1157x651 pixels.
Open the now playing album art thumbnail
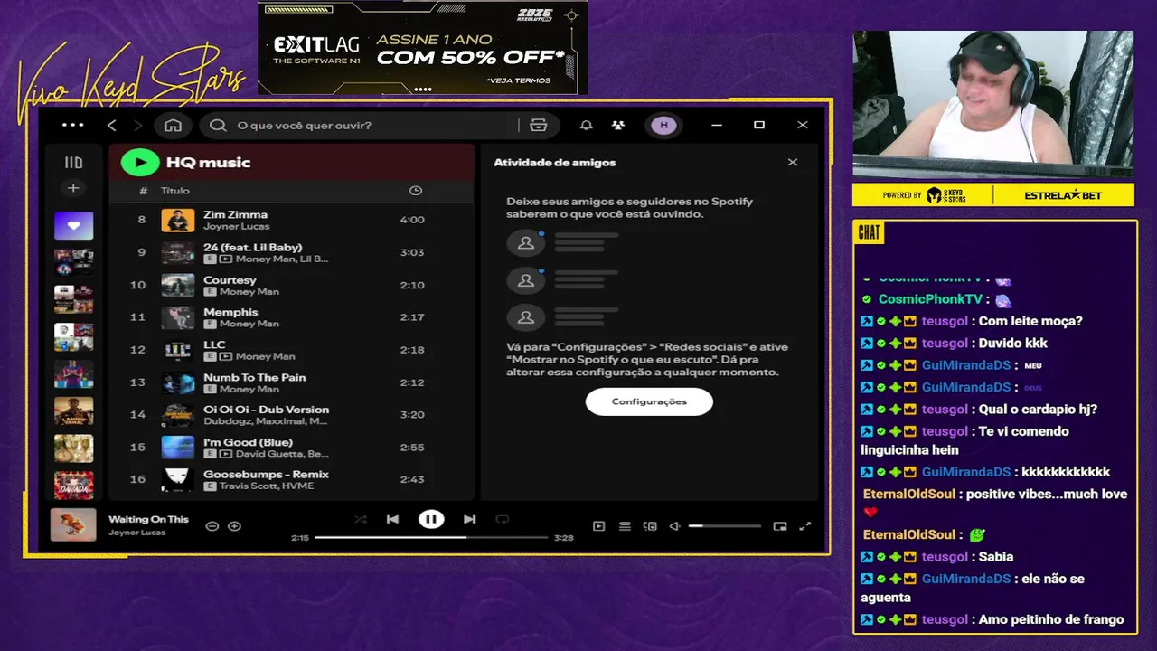[x=73, y=525]
